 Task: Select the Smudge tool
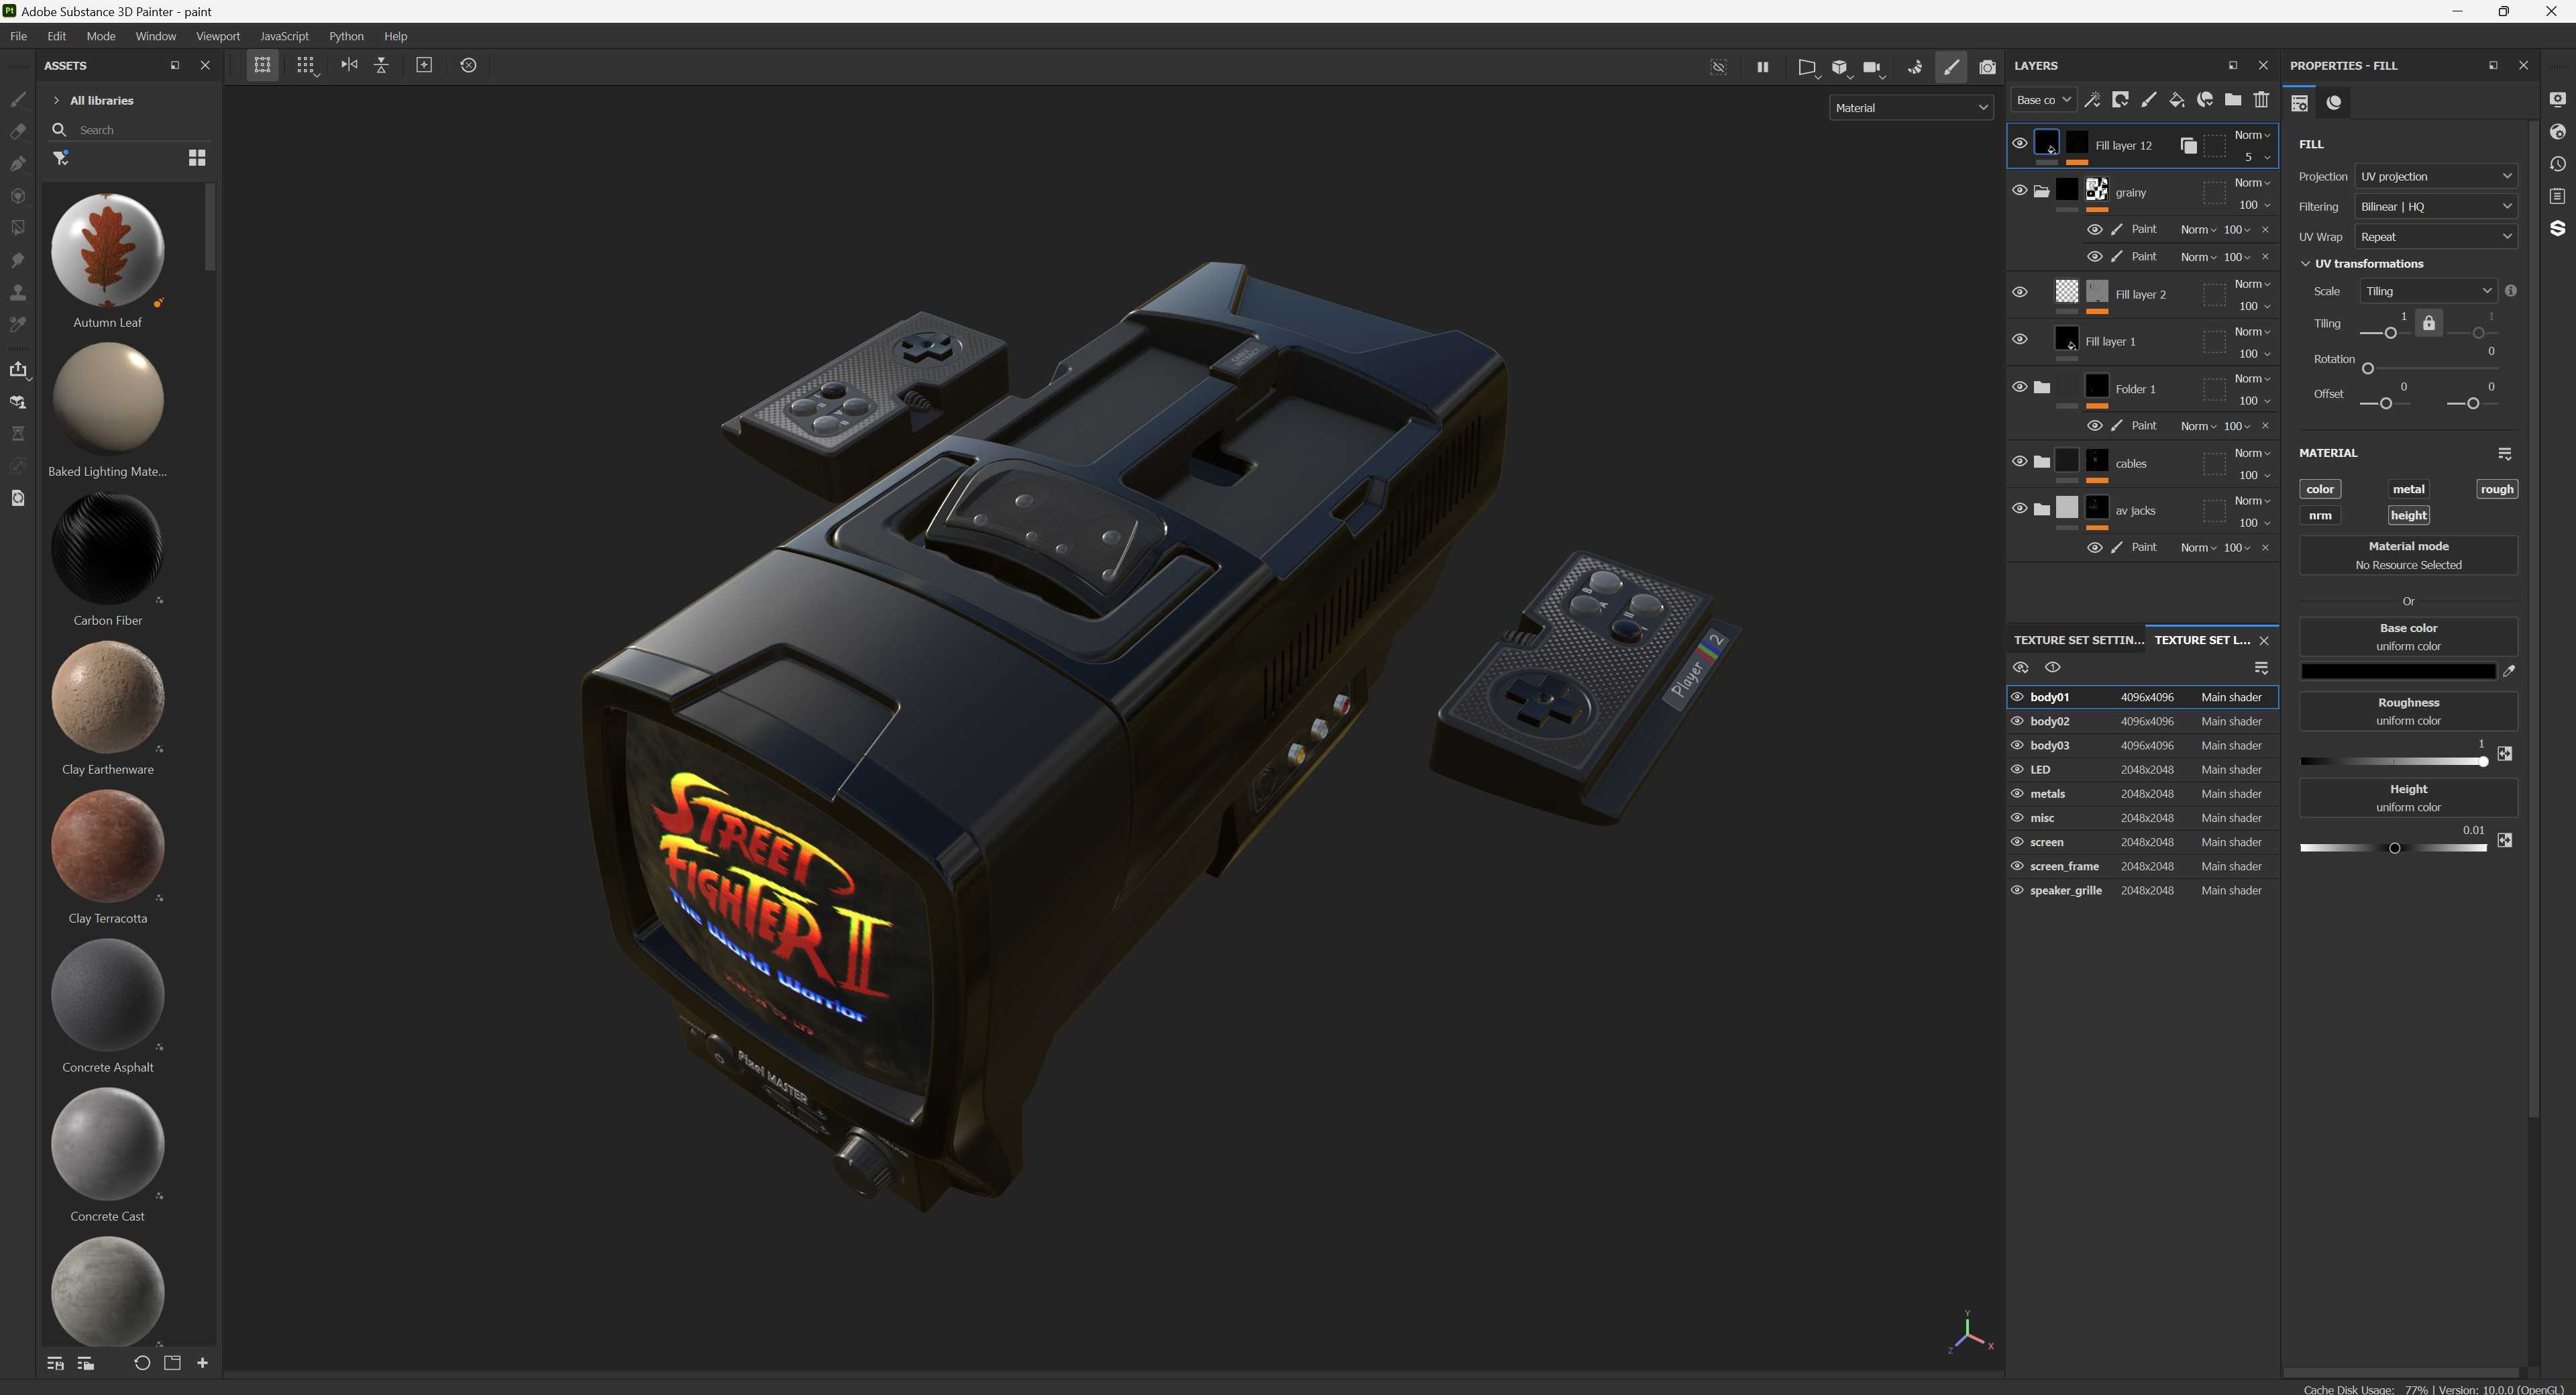18,260
